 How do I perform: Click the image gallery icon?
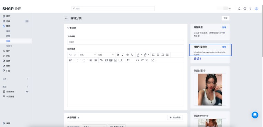tap(111, 60)
